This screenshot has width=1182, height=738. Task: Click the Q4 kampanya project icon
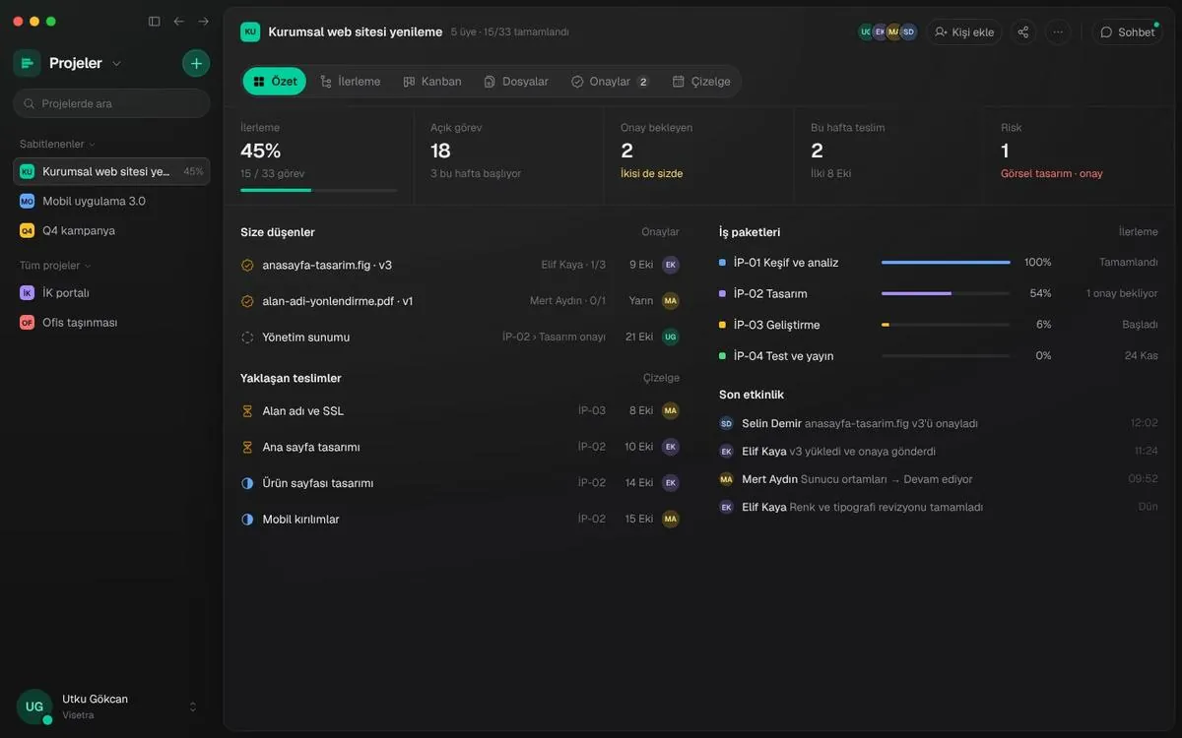pos(27,230)
